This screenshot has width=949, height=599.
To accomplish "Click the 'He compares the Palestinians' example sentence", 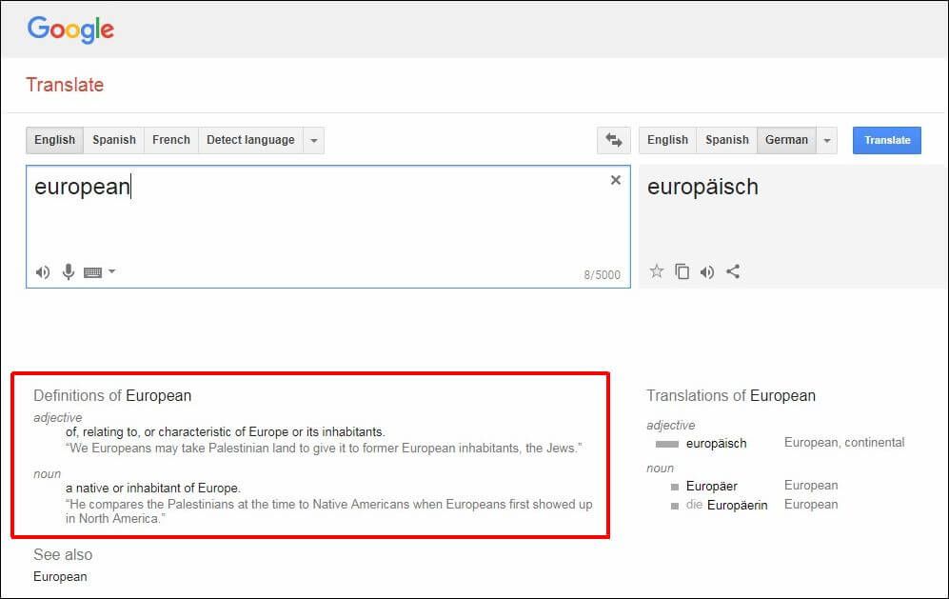I will click(x=329, y=511).
